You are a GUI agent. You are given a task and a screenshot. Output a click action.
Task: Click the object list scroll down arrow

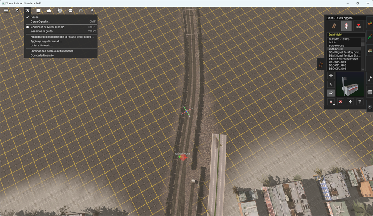(363, 69)
